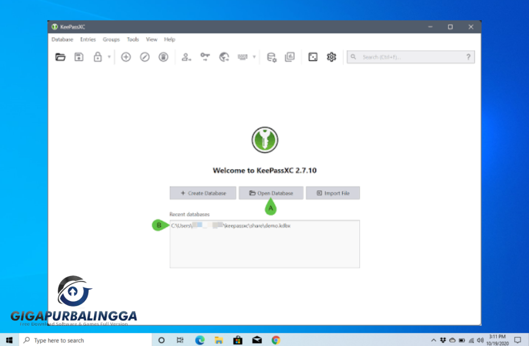Open the Groups menu
Screen dimensions: 529x346
coord(111,39)
